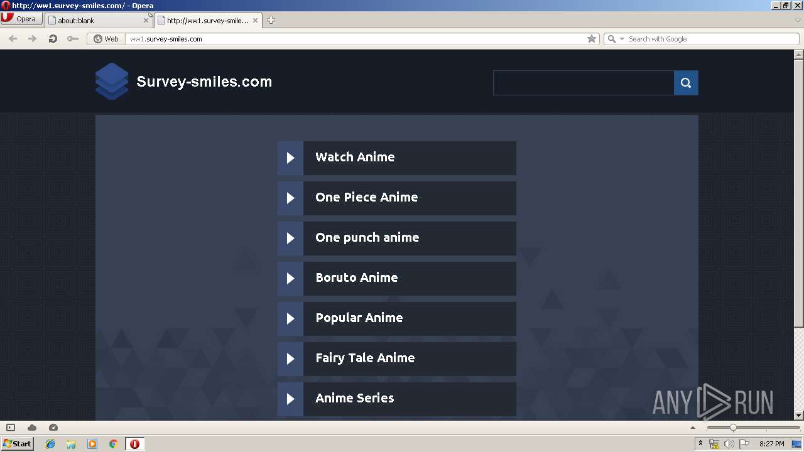
Task: Click the address bar showing ww1.survey-smiles.com
Action: tap(355, 39)
